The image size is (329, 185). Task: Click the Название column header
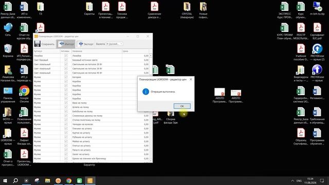point(97,51)
